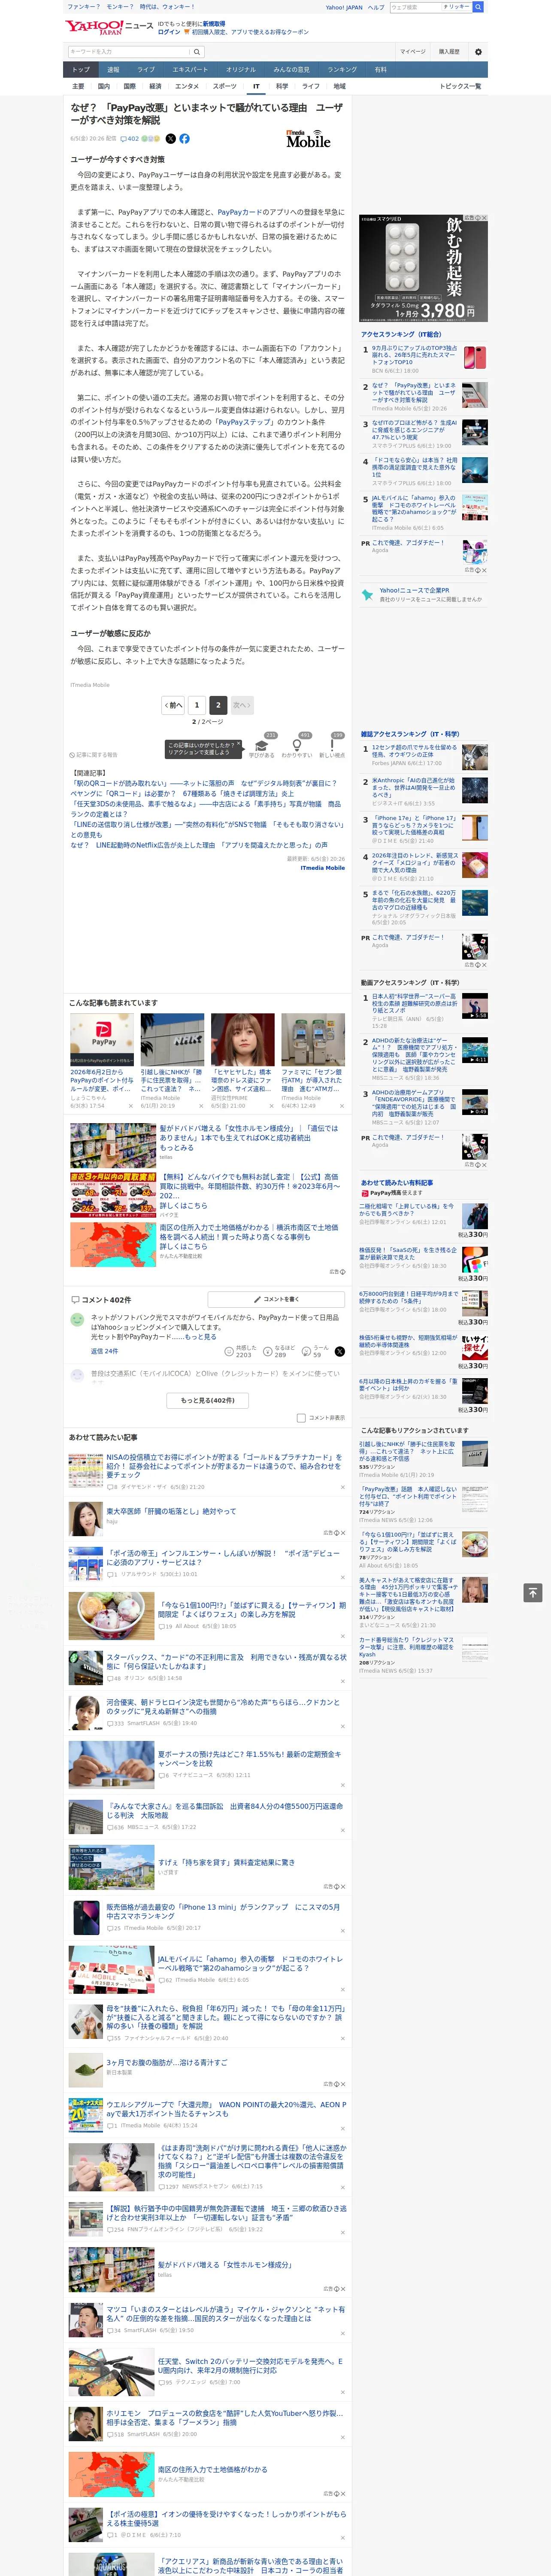Go to page 1 of the article

(x=197, y=705)
